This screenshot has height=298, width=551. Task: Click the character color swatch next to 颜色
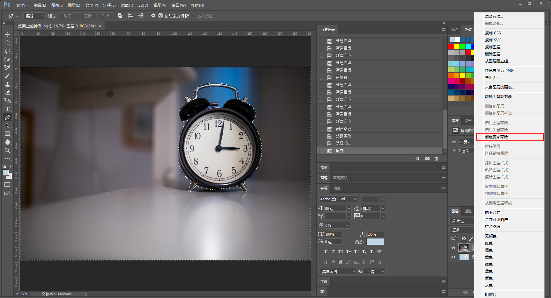click(x=375, y=242)
